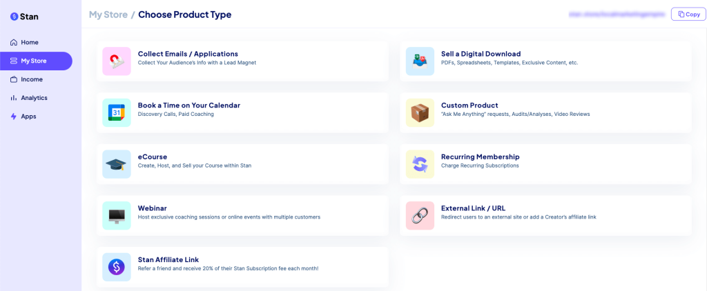Click the graduation cap eCourse icon
The width and height of the screenshot is (707, 291).
coord(116,164)
